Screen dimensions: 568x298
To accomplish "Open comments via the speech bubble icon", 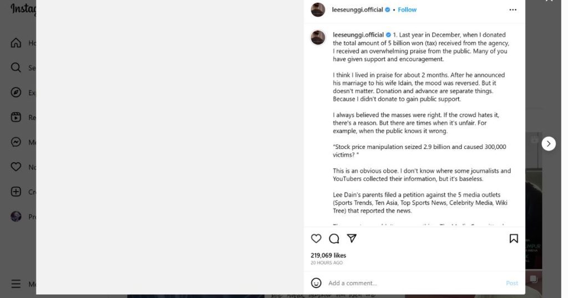I will pos(334,239).
